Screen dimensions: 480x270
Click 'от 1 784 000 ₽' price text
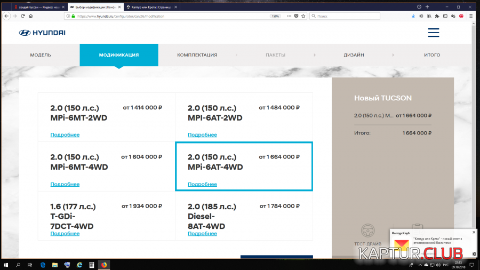point(279,206)
